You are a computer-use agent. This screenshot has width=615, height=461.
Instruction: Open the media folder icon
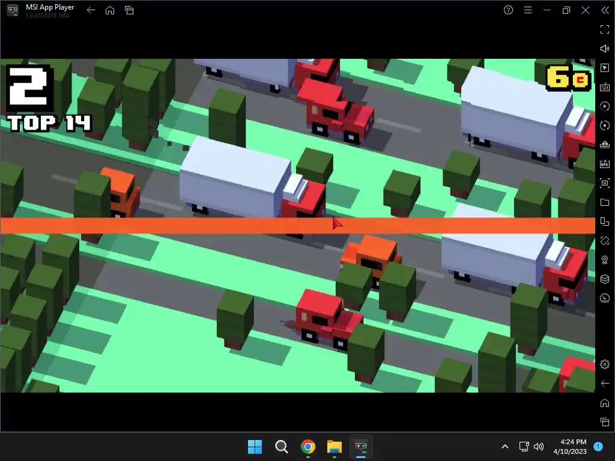[x=605, y=202]
